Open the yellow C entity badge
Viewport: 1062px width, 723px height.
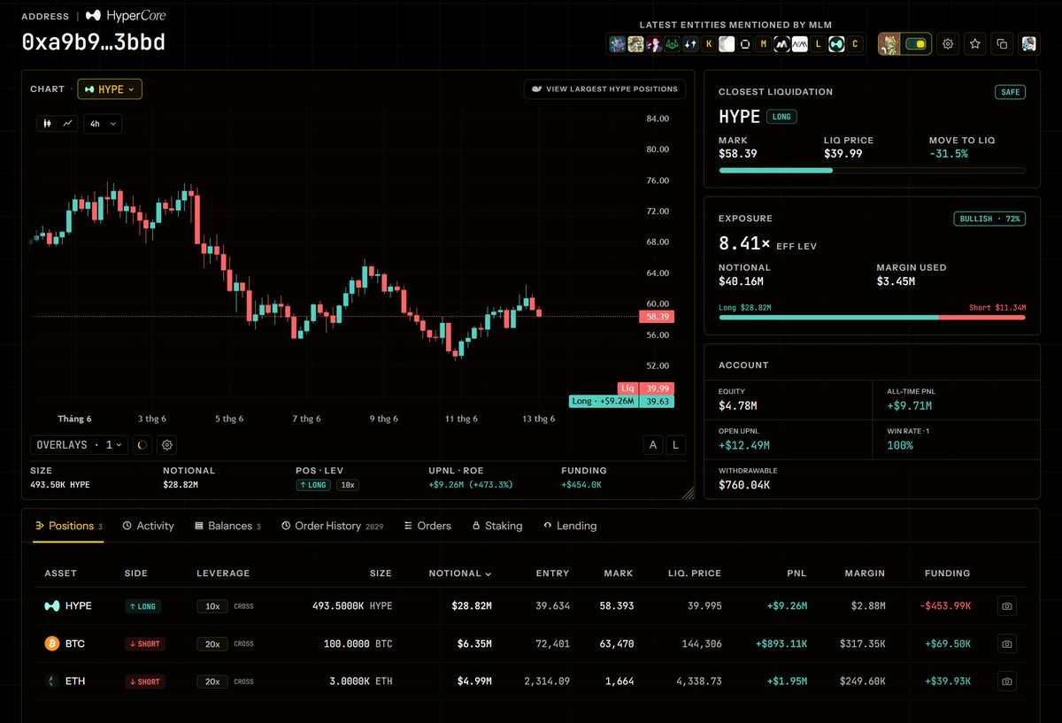(x=854, y=43)
